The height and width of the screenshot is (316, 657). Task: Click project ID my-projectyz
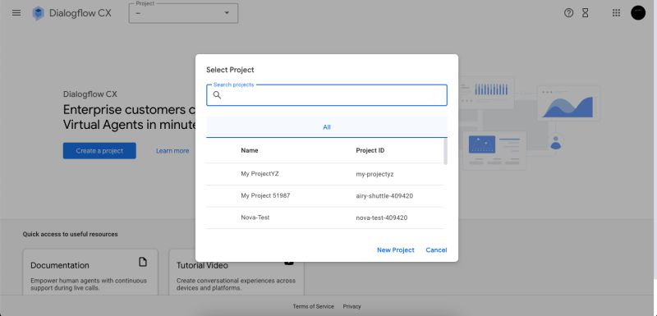(x=374, y=174)
